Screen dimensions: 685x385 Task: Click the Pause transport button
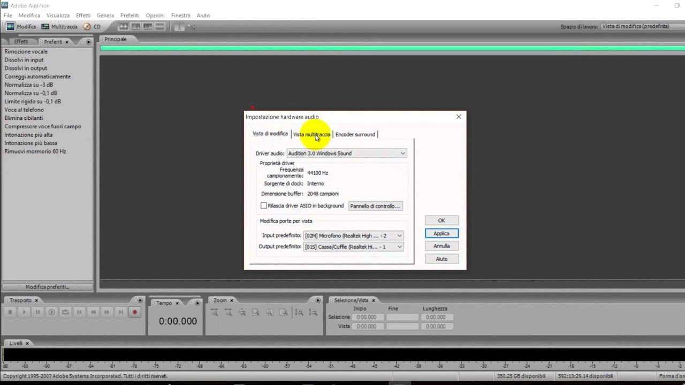37,312
